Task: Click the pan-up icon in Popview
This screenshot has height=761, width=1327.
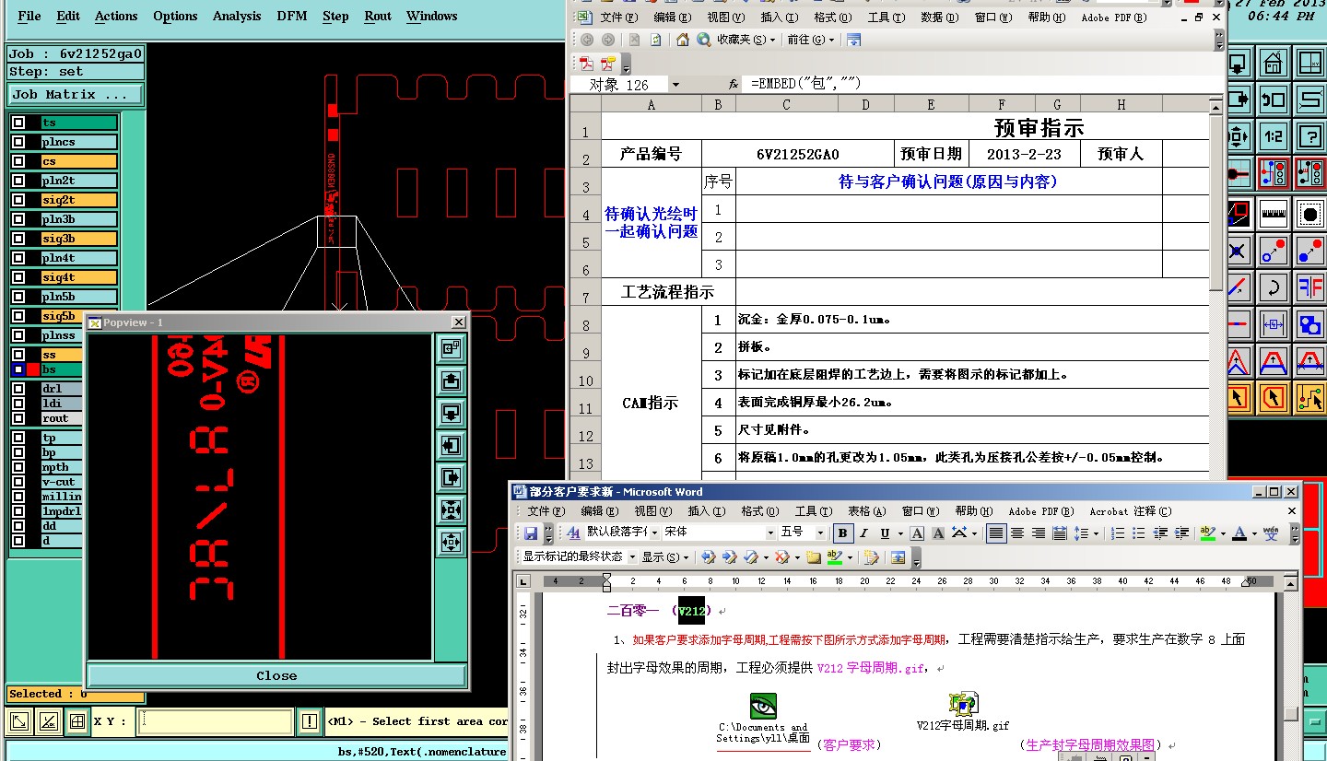Action: pyautogui.click(x=451, y=380)
